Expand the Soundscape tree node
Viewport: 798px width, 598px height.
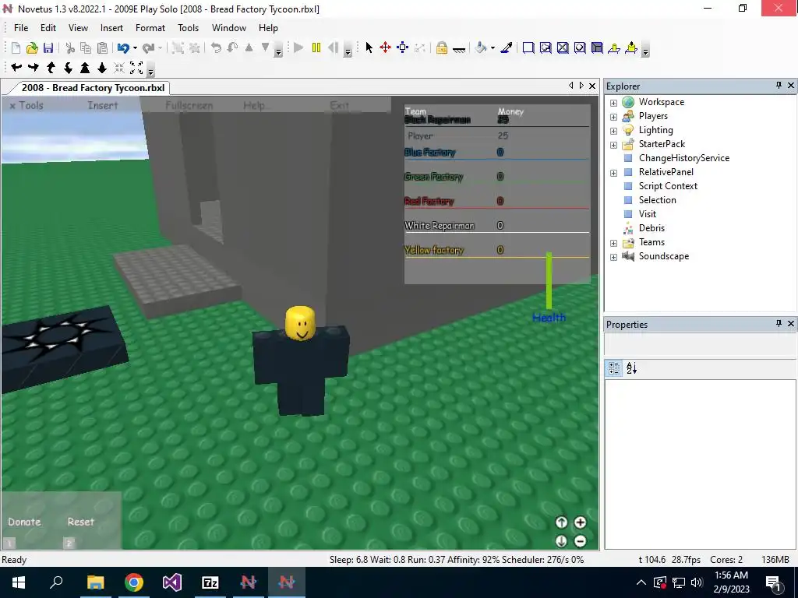pos(613,257)
